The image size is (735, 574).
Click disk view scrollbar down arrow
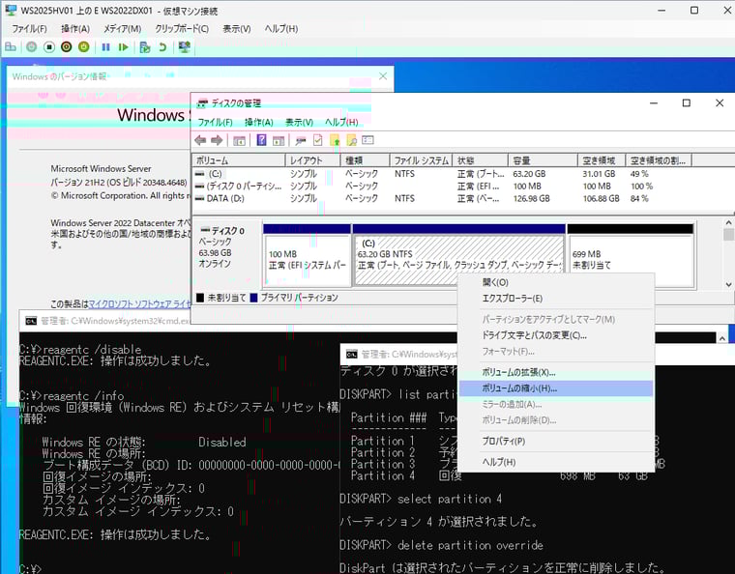click(728, 284)
